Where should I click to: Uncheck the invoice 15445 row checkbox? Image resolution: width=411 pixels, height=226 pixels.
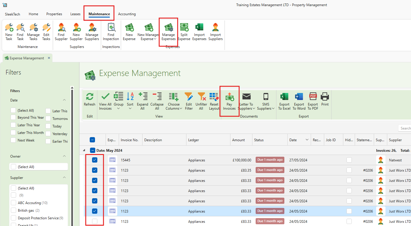(x=95, y=160)
